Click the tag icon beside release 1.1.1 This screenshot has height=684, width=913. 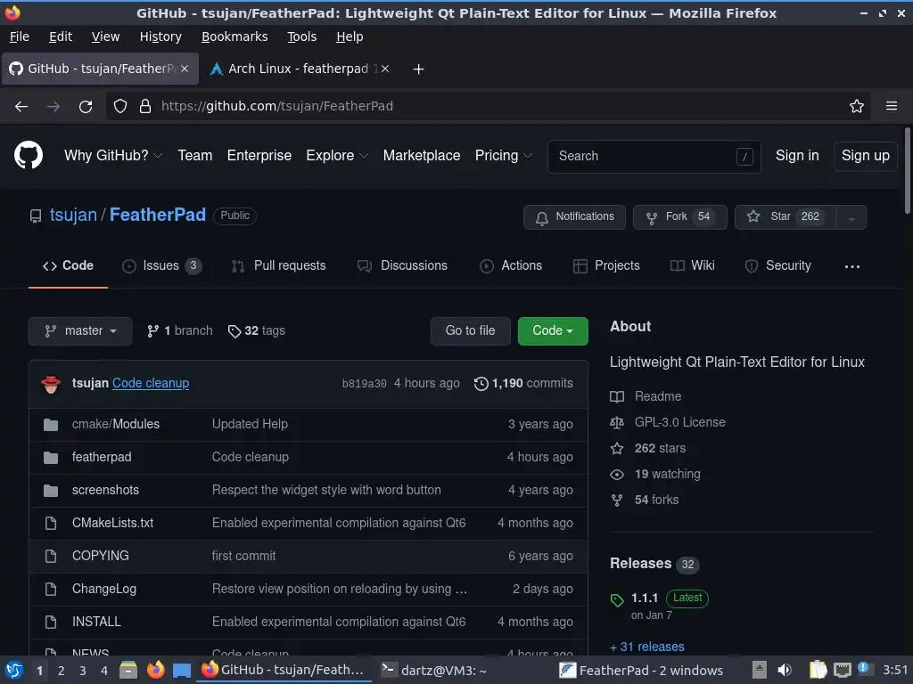coord(617,599)
